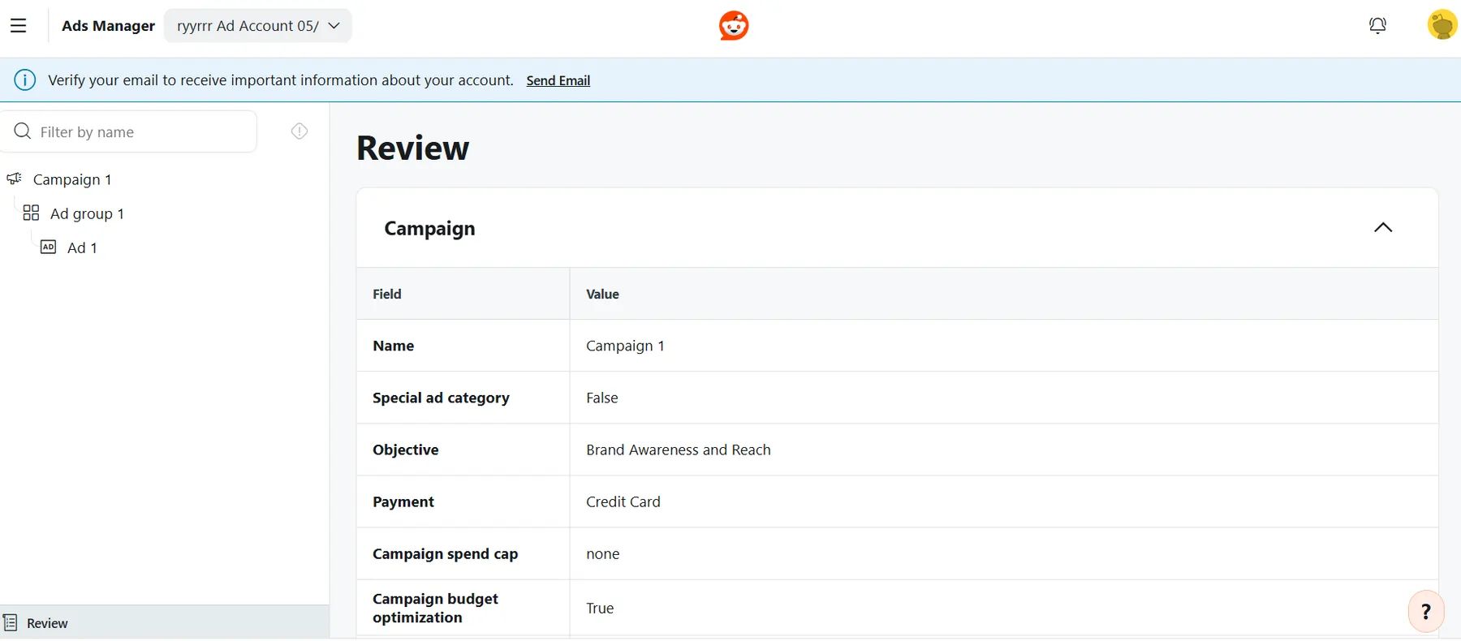The image size is (1461, 641).
Task: Click the Name value 'Campaign 1'
Action: (625, 346)
